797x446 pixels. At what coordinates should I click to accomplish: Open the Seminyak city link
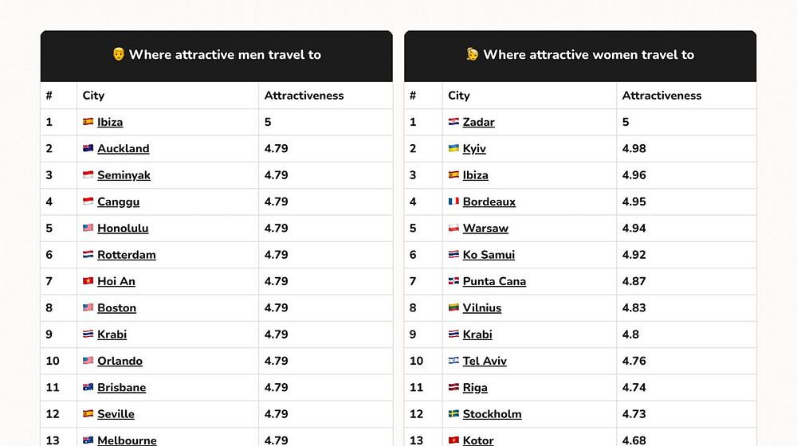(124, 175)
